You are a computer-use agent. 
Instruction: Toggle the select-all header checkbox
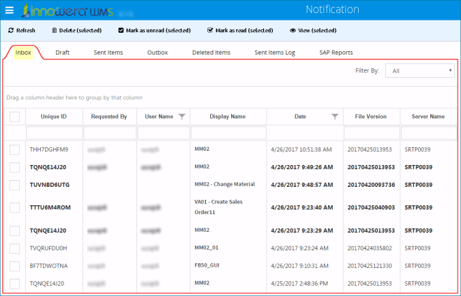(15, 117)
